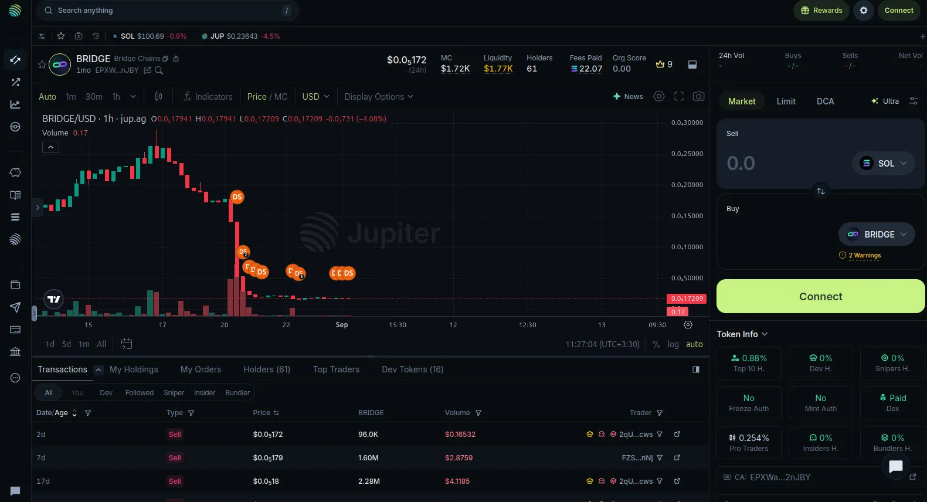
Task: Search icon next to EPXW...nJBY address
Action: (x=159, y=70)
